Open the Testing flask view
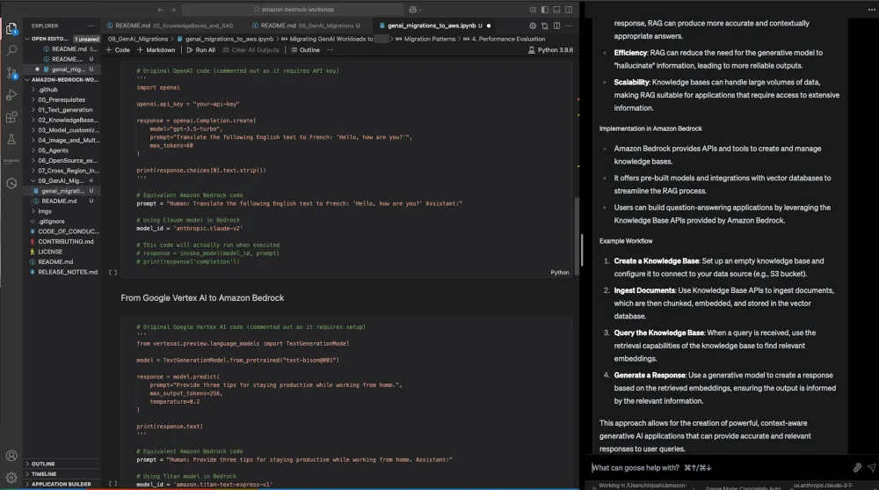Viewport: 879px width, 490px height. tap(11, 139)
